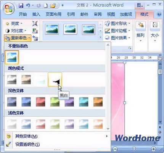Apply the red dark variation
This screenshot has height=153, width=164.
coord(40,102)
